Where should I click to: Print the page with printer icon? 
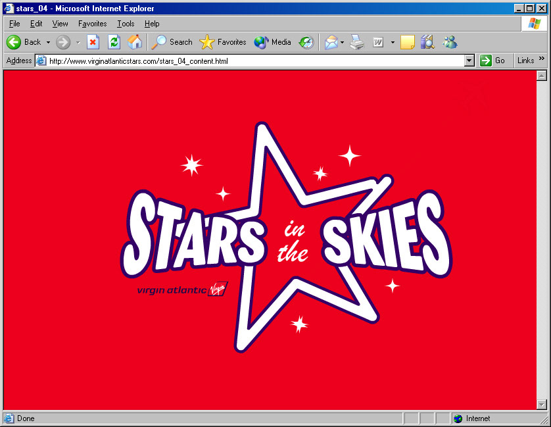(357, 42)
